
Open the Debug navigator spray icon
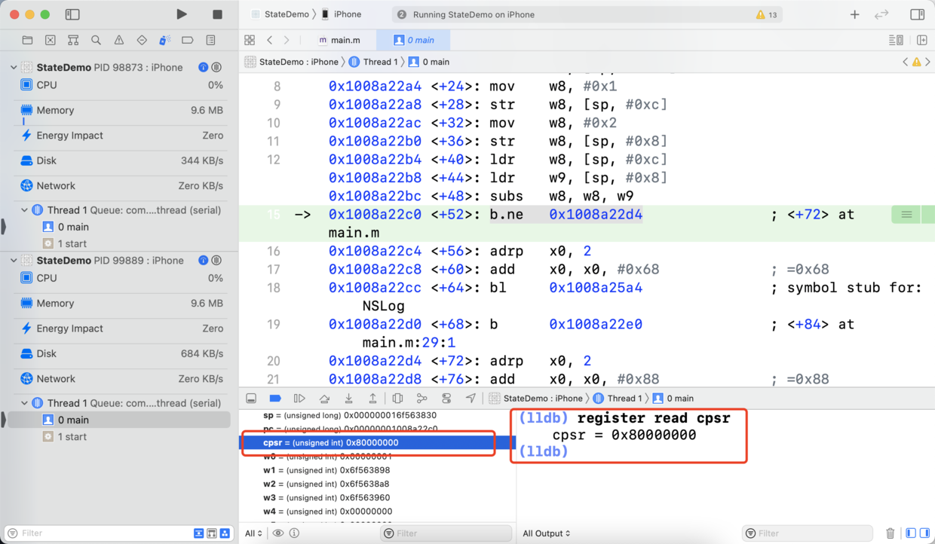[164, 40]
